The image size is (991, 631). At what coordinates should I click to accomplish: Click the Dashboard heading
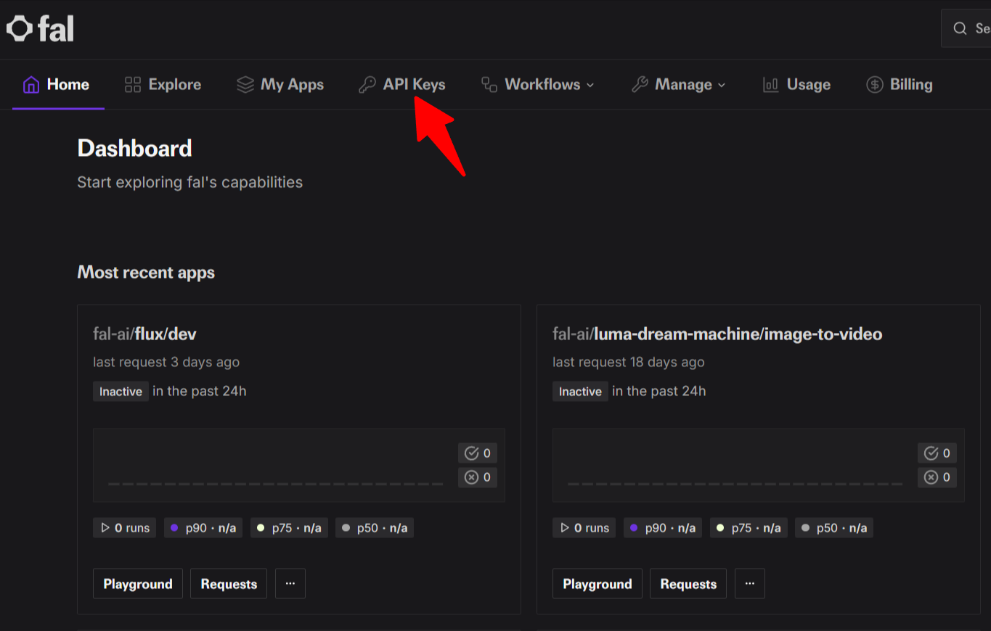click(x=135, y=149)
